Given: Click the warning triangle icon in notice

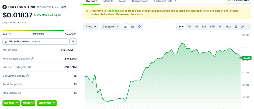Looking at the screenshot, I should coord(87,11).
